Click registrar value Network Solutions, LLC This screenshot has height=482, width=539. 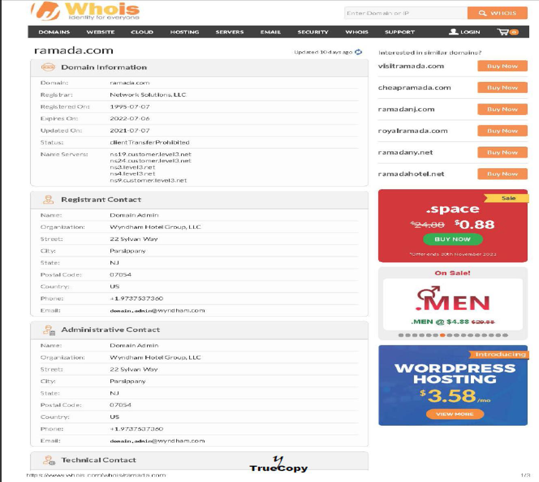tap(148, 94)
